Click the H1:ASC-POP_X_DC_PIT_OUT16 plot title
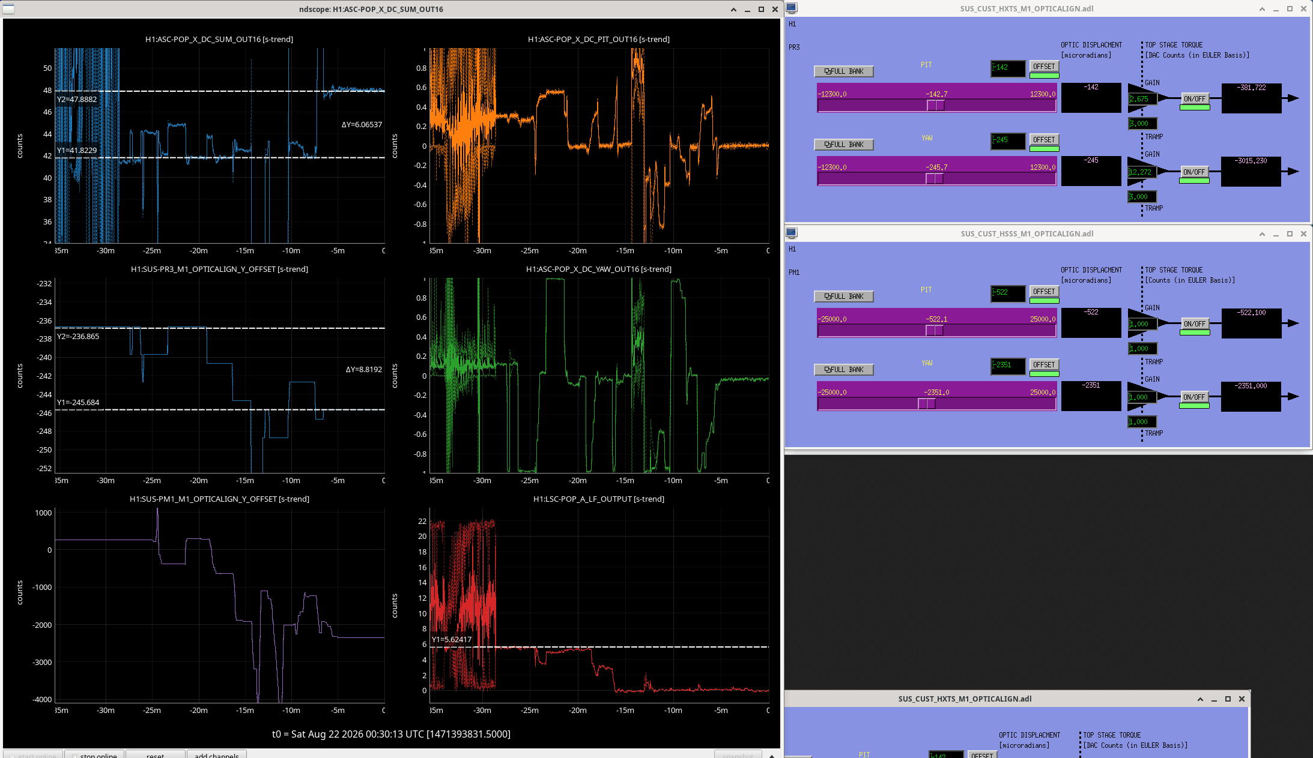Screen dimensions: 1313x758 (599, 40)
